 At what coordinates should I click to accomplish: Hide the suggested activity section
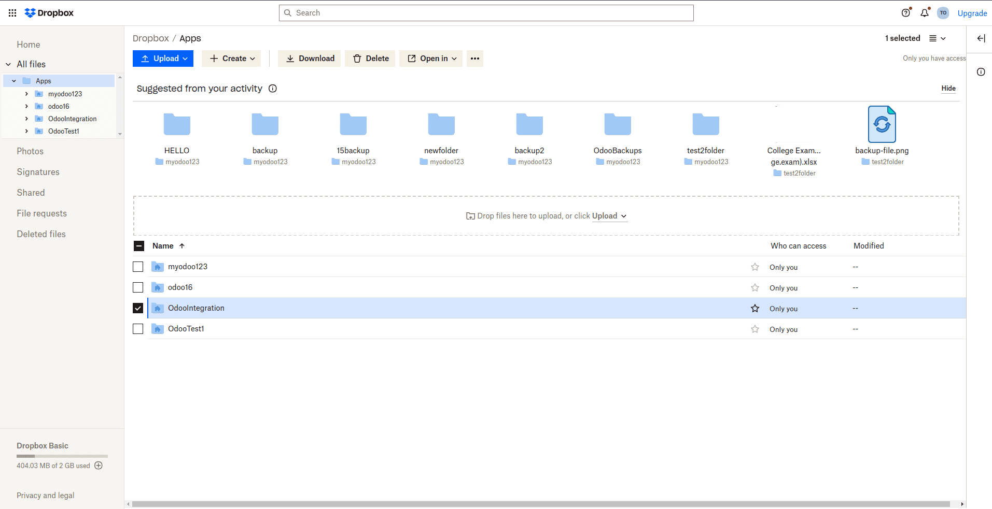point(948,88)
